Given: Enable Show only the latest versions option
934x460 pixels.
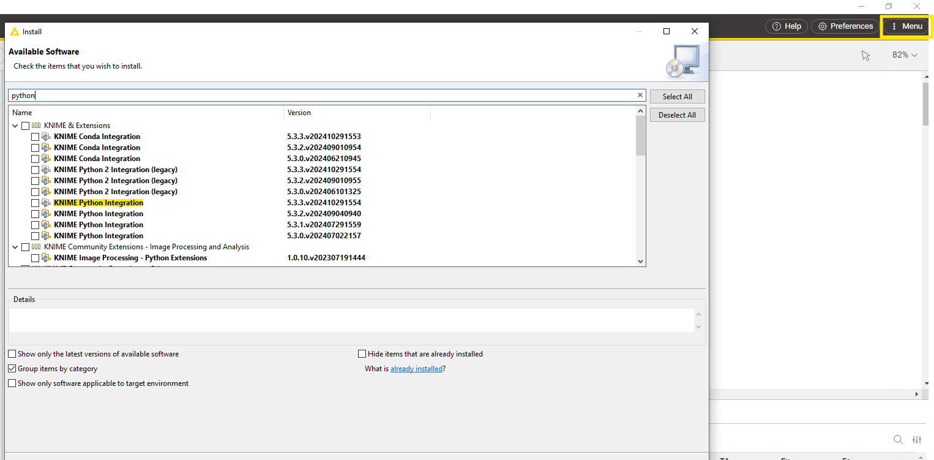Looking at the screenshot, I should click(x=12, y=354).
